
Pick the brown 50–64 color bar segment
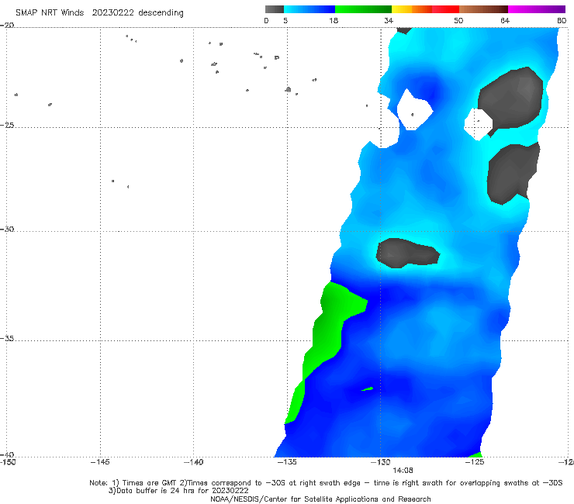pyautogui.click(x=483, y=9)
